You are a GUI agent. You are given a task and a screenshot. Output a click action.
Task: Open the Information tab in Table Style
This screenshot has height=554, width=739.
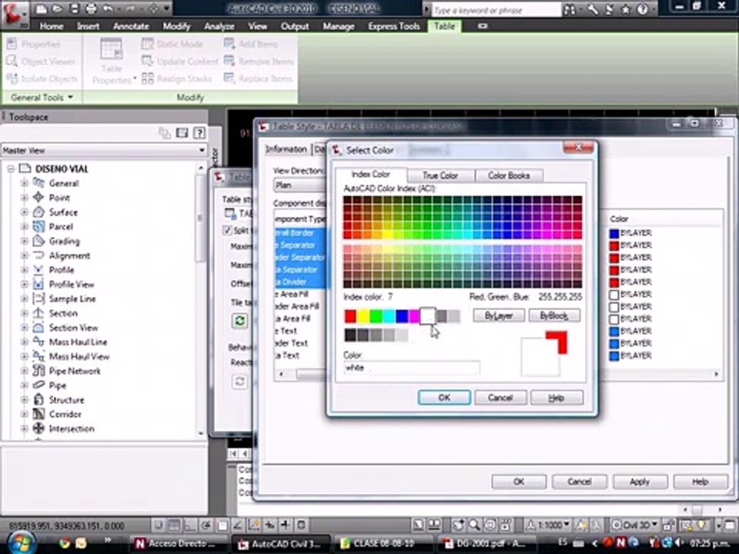click(x=286, y=149)
